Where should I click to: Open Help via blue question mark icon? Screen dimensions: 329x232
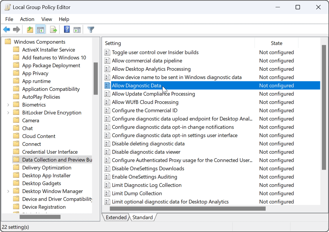pos(67,30)
